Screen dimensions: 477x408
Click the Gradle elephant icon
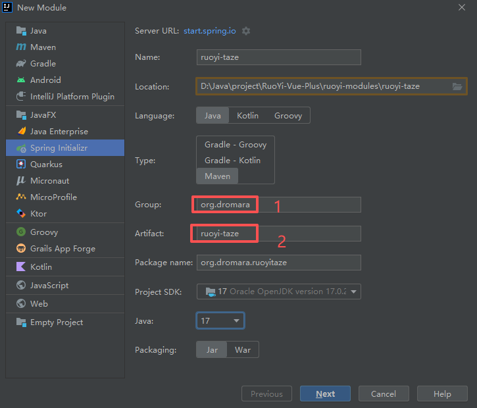click(x=21, y=63)
